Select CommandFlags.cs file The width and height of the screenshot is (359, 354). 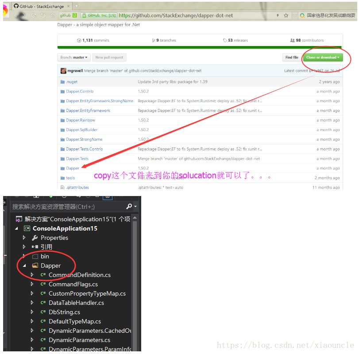point(73,284)
